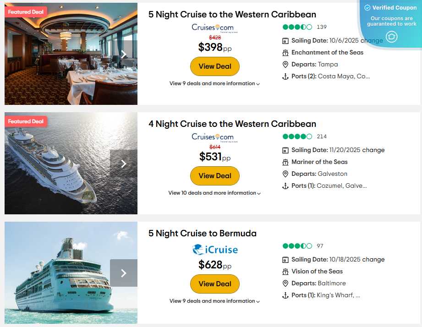Image resolution: width=422 pixels, height=327 pixels.
Task: Click View Deal for the Bermuda cruise
Action: coord(214,284)
